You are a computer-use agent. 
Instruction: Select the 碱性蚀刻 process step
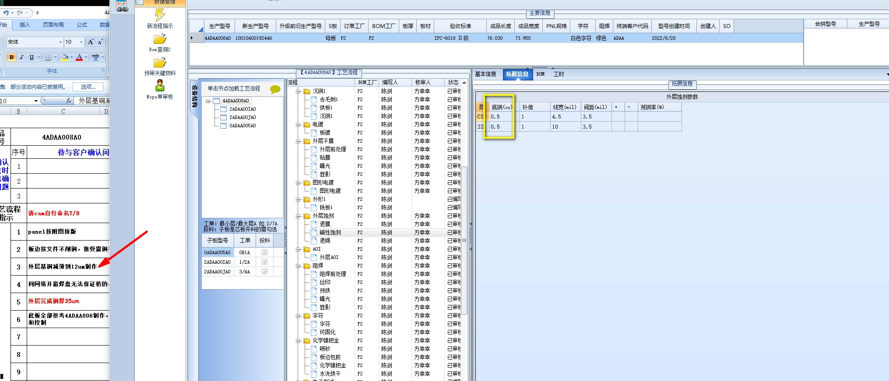point(330,232)
